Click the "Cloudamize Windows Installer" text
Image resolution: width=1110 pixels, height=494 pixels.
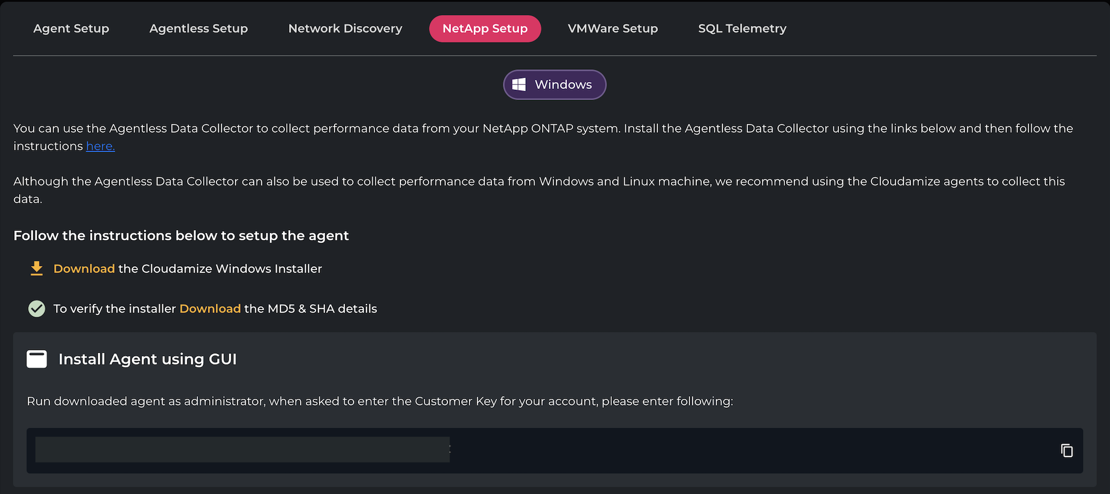pos(232,269)
